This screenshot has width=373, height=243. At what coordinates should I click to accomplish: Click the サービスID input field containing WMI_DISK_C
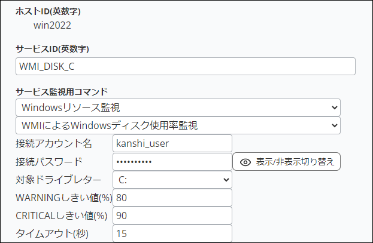click(186, 66)
